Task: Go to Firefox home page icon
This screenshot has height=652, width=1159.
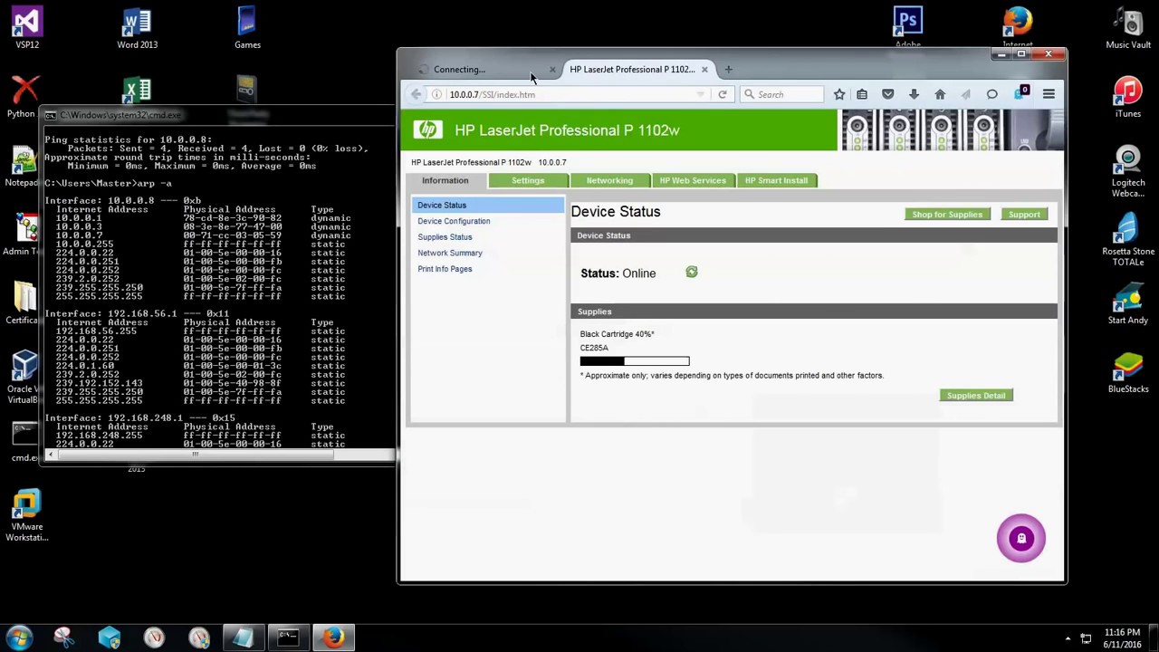Action: [940, 94]
